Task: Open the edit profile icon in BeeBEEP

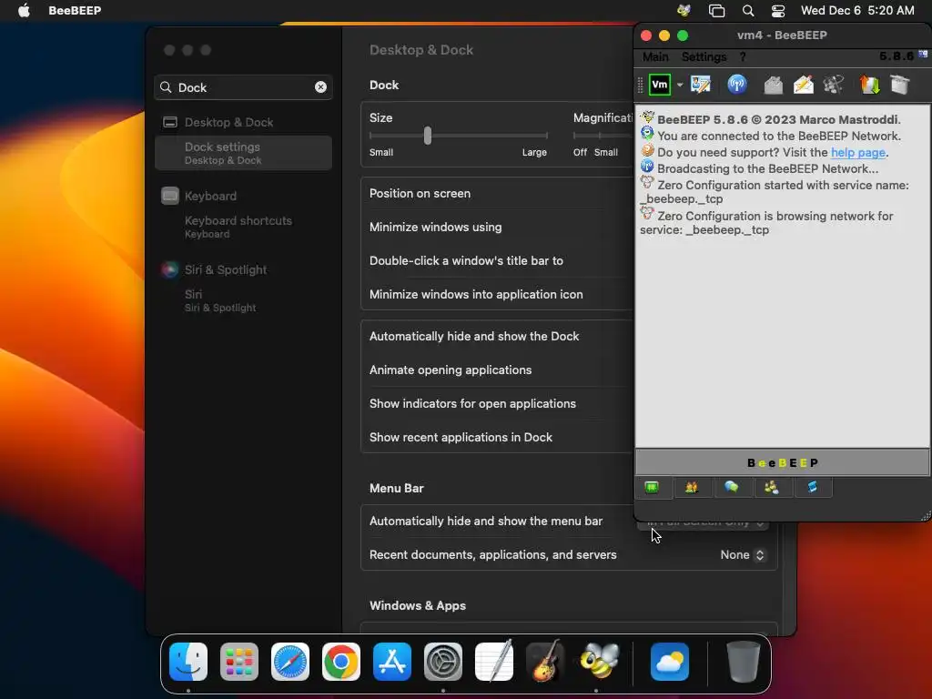Action: click(701, 85)
